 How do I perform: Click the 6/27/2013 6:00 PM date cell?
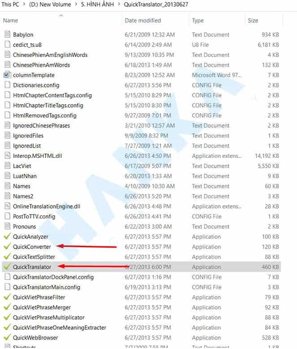tap(148, 267)
